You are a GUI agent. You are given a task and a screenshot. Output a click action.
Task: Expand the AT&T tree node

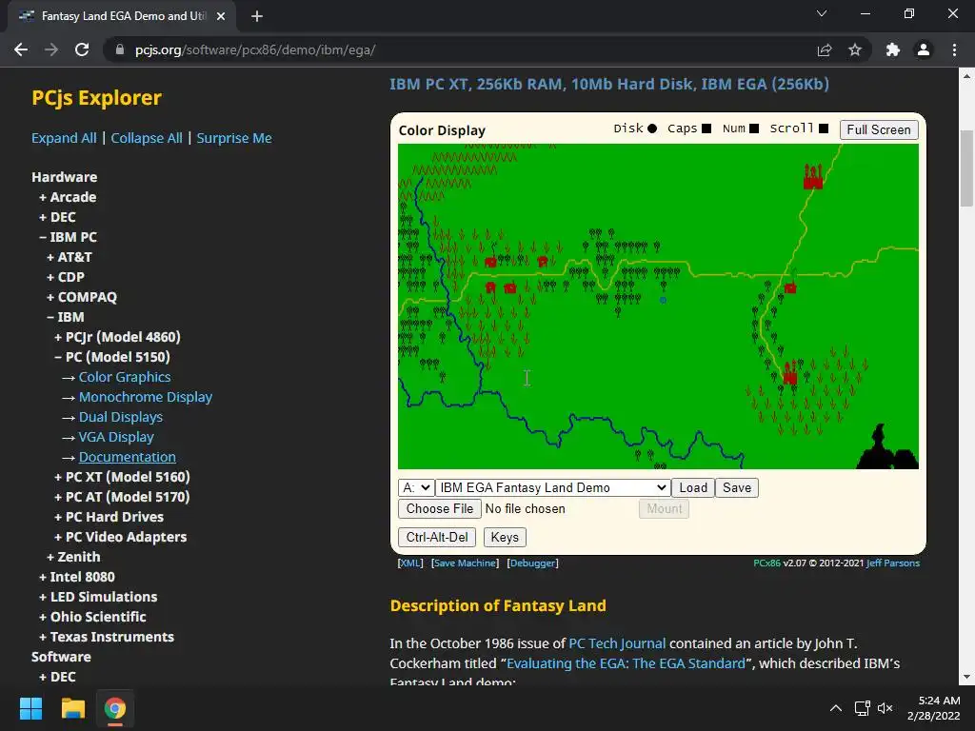click(69, 257)
